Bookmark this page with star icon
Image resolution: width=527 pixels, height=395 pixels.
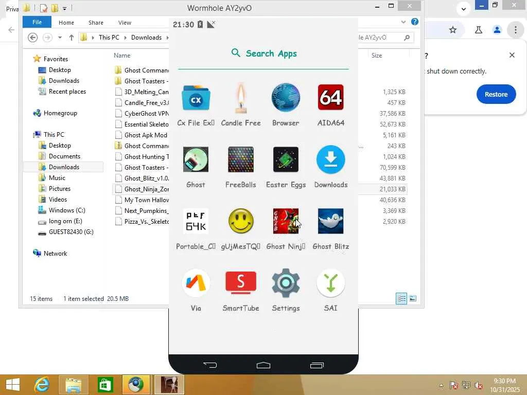pyautogui.click(x=453, y=30)
